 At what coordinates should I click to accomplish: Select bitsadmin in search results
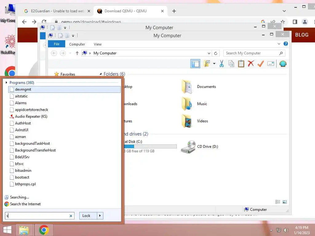(x=65, y=171)
